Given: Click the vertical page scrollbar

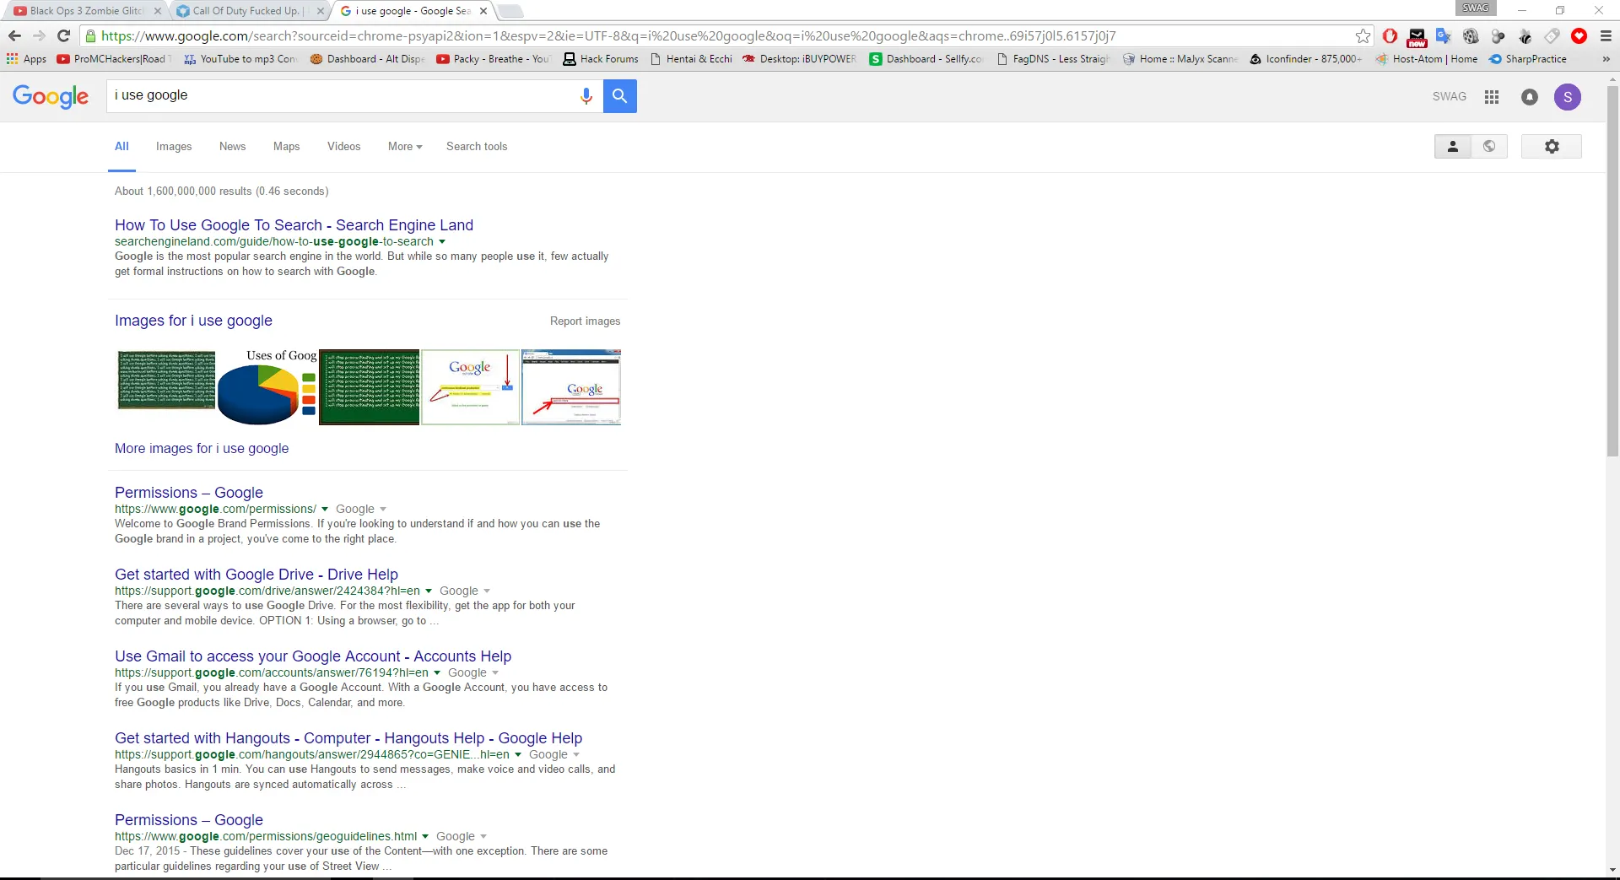Looking at the screenshot, I should (1612, 270).
